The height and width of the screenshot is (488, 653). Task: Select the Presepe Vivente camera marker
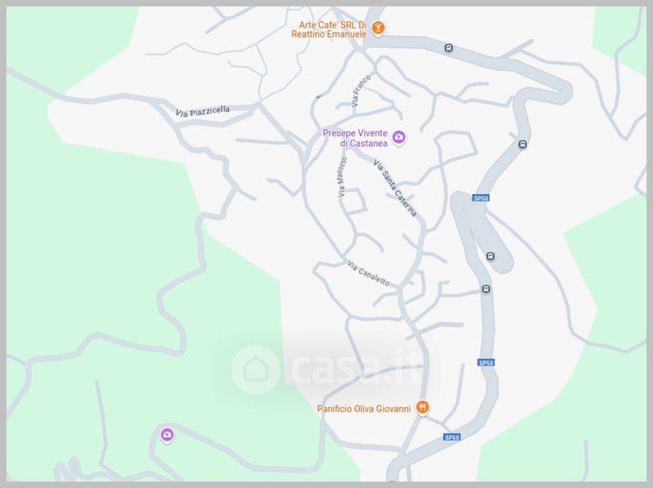pyautogui.click(x=398, y=136)
